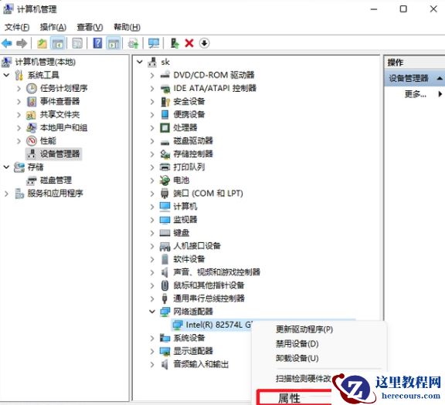The image size is (445, 405).
Task: Click the red X uninstall device icon
Action: 189,43
